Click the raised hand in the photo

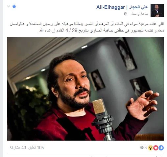click(x=143, y=104)
